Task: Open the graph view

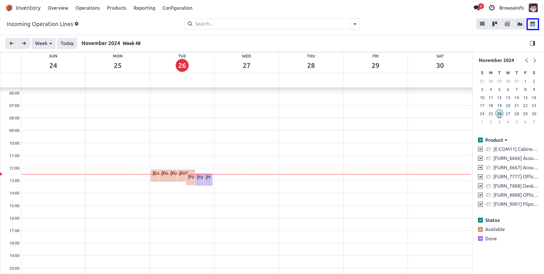Action: (x=520, y=24)
